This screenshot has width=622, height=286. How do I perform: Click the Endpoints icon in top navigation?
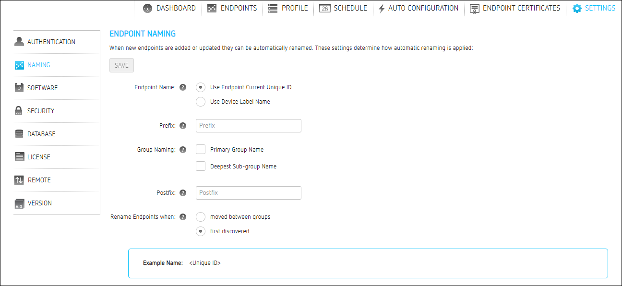[x=212, y=8]
